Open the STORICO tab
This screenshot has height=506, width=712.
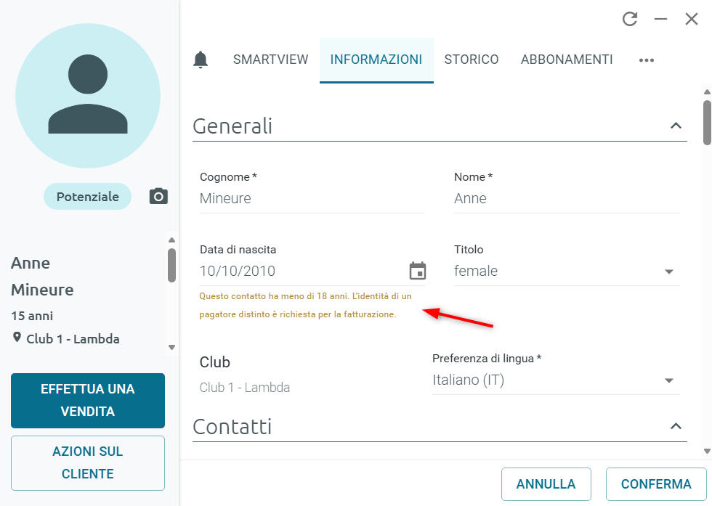click(x=472, y=60)
